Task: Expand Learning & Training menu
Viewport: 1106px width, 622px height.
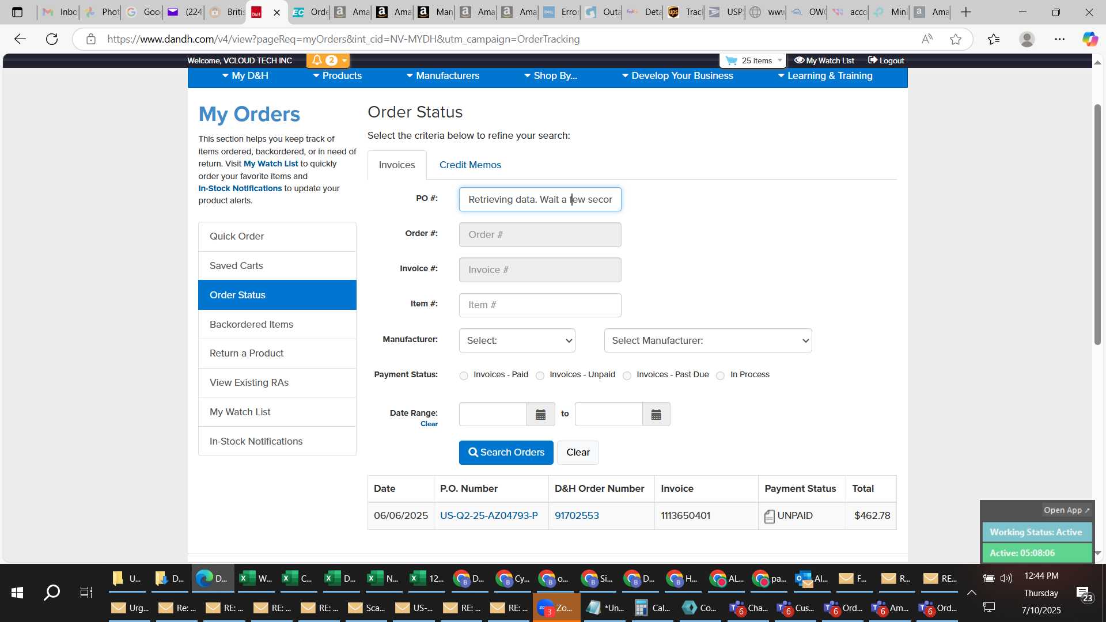Action: tap(825, 76)
